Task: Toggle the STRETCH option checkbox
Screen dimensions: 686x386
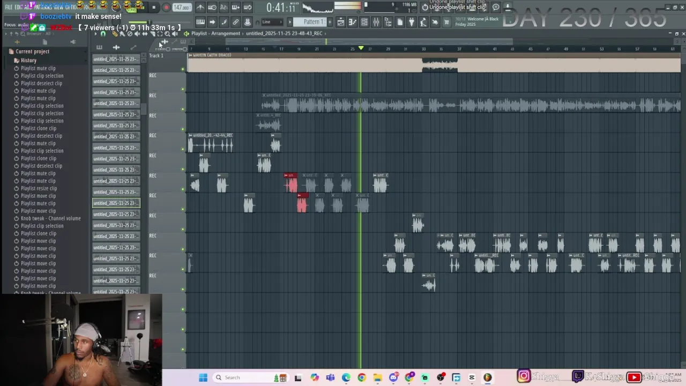Action: (x=185, y=49)
